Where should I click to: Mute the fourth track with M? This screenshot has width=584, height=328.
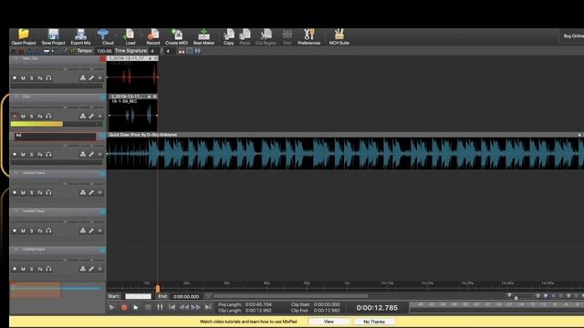23,192
